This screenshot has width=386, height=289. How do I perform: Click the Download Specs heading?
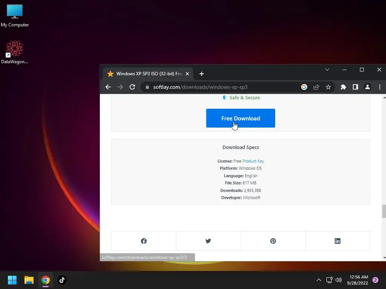coord(240,147)
